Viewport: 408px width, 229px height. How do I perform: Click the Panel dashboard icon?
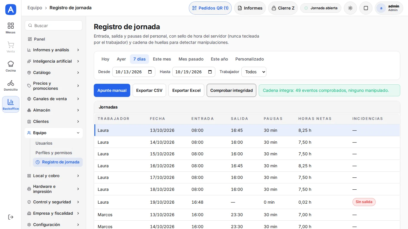pyautogui.click(x=30, y=39)
